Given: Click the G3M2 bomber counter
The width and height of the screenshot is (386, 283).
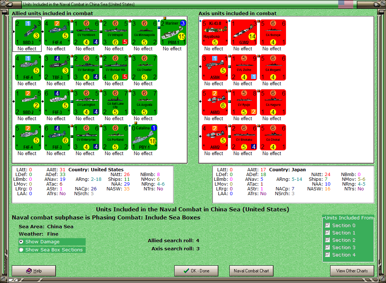Looking at the screenshot, I should click(244, 32).
